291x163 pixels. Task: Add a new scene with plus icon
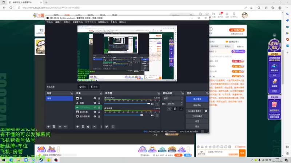pyautogui.click(x=48, y=126)
